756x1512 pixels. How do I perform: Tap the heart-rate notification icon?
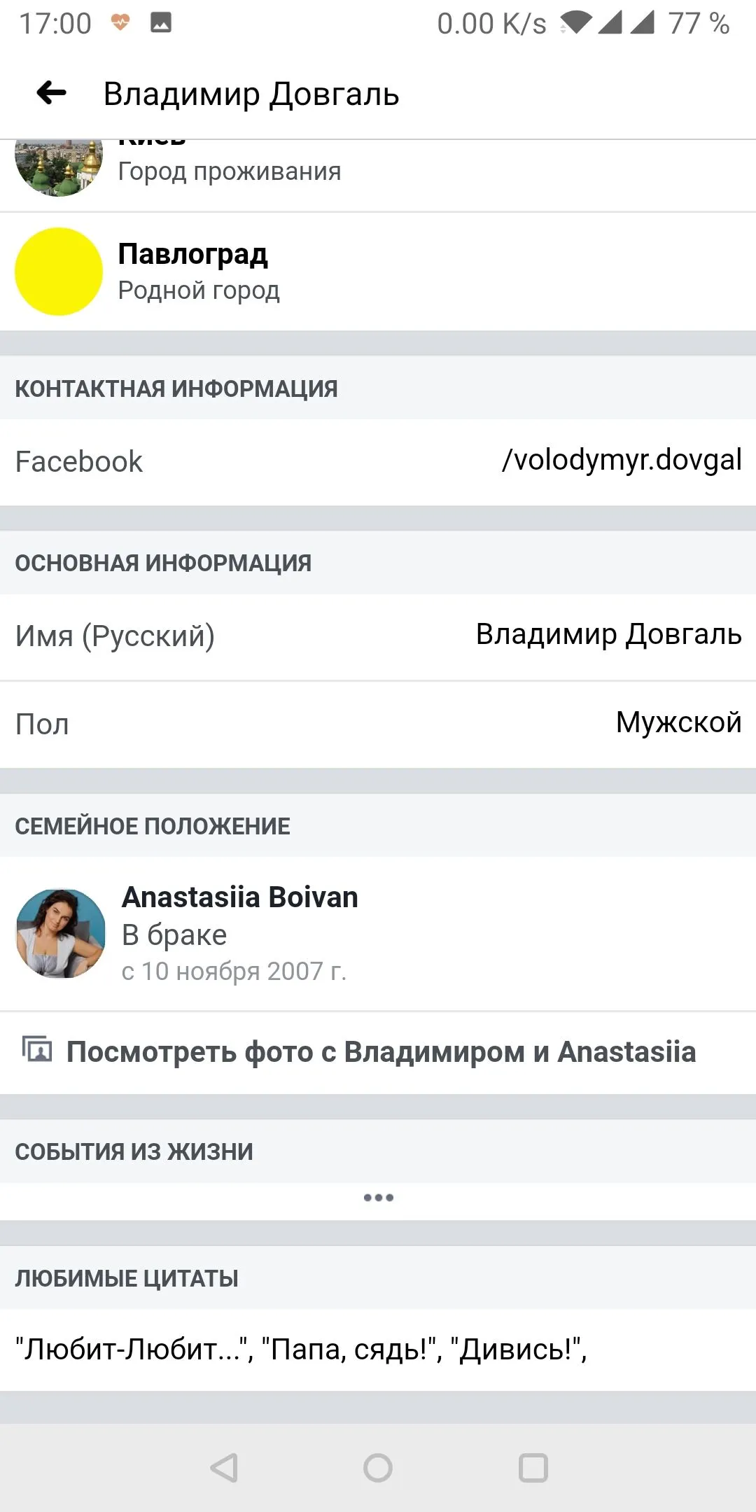click(120, 23)
